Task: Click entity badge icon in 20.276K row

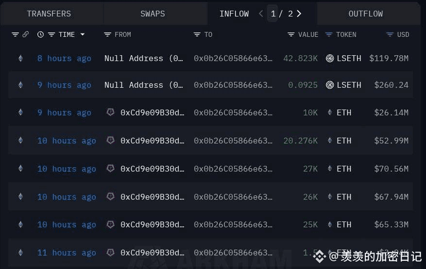Action: click(110, 140)
